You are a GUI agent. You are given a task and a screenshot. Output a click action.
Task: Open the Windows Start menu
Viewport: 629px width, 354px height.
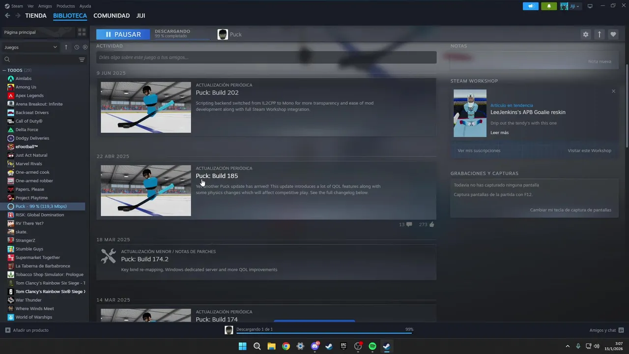coord(242,346)
